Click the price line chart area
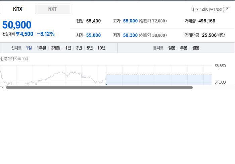Viewport: 235px width, 164px height. click(106, 75)
